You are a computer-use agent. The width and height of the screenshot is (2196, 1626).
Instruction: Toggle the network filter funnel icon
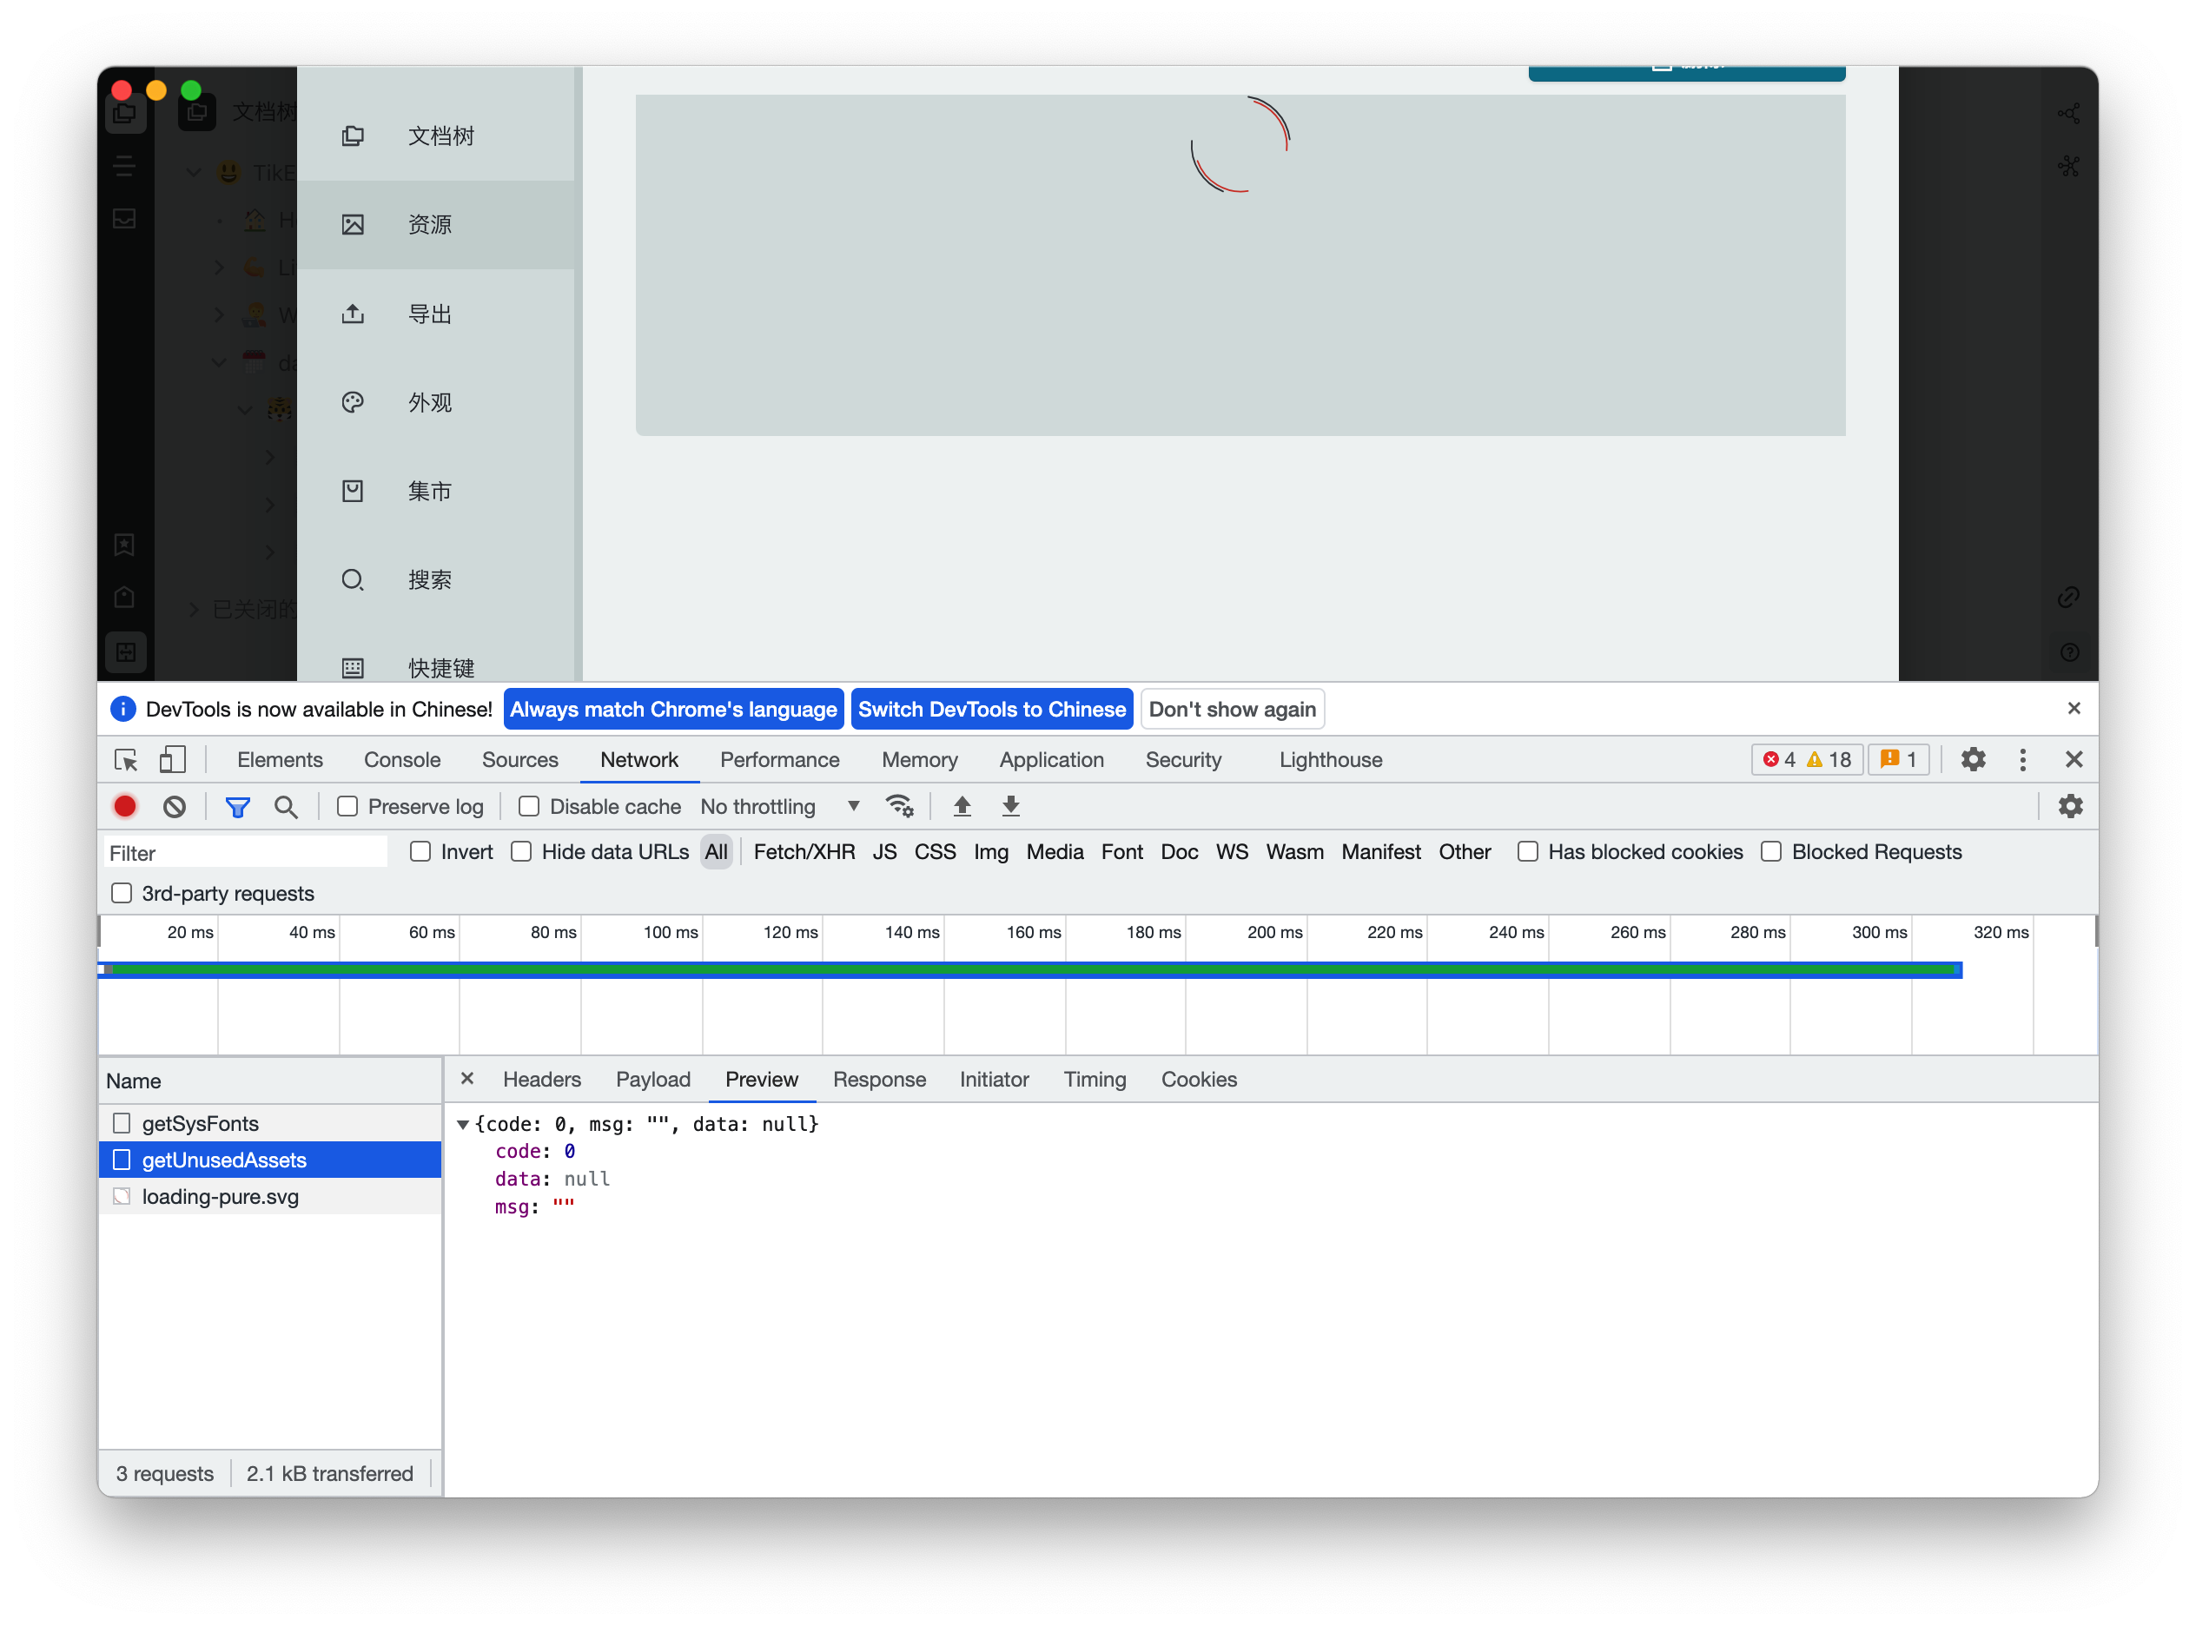click(x=237, y=807)
